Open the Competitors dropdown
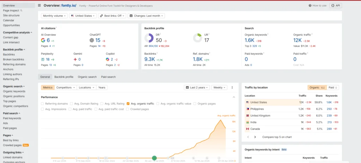 (66, 87)
